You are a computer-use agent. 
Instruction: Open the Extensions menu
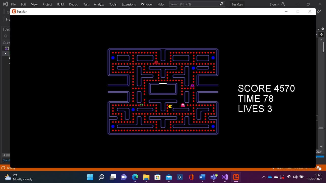[x=129, y=4]
